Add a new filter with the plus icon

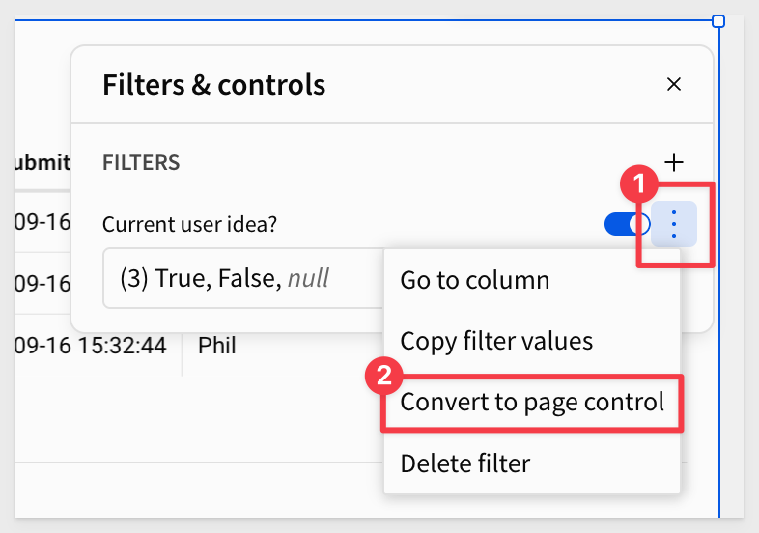pos(673,162)
